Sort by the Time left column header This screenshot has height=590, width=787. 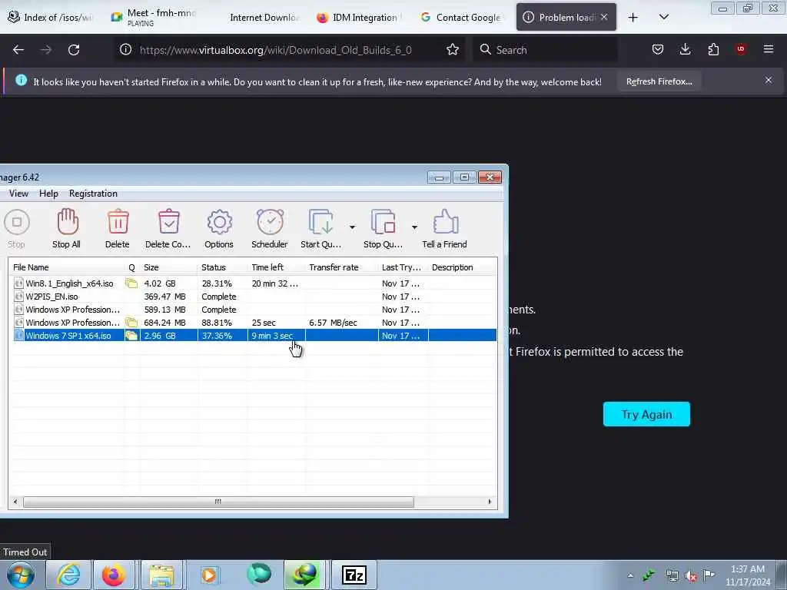tap(277, 267)
